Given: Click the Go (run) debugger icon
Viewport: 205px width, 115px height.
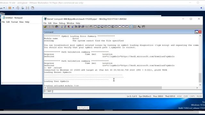Looking at the screenshot, I should [x=61, y=27].
